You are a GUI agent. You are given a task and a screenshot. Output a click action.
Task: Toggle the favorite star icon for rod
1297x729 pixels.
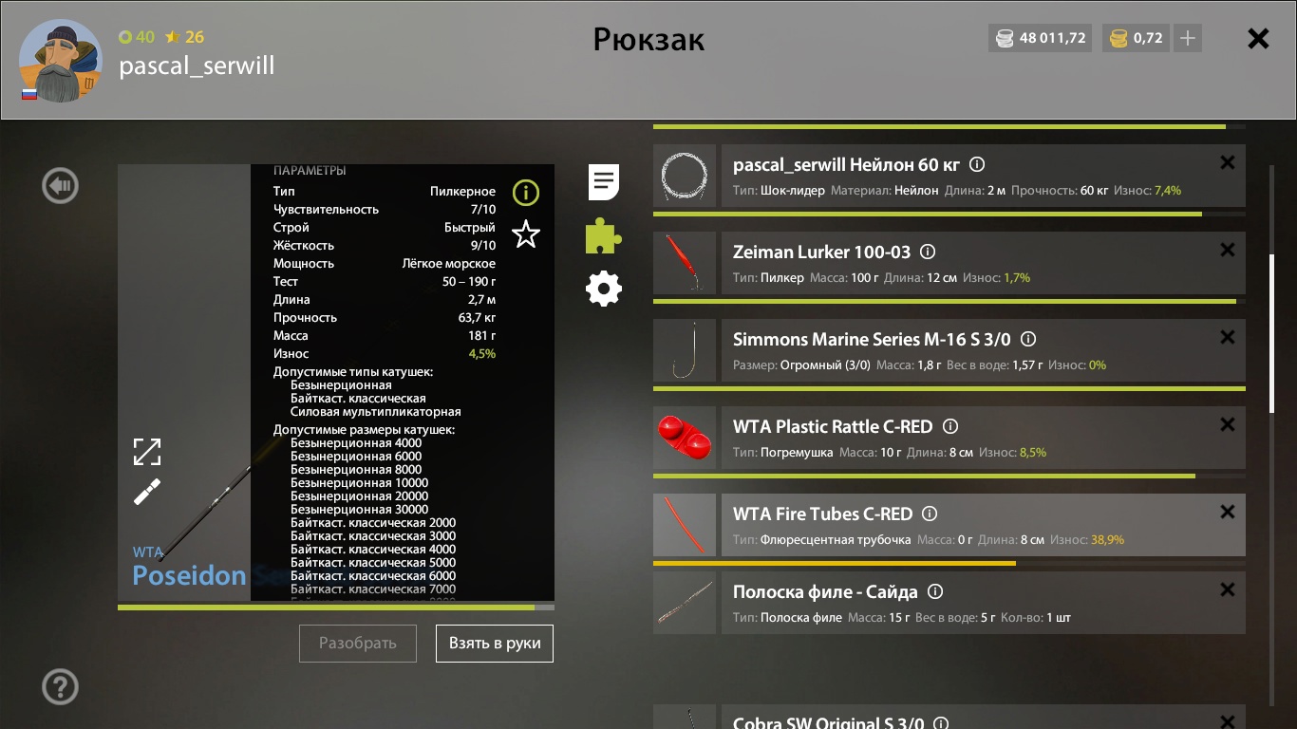pos(526,234)
